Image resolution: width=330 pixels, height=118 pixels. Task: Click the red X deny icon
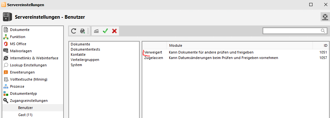coord(114,31)
